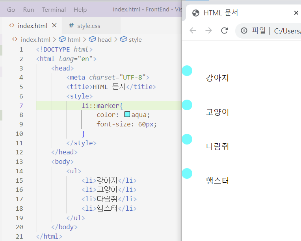Click the html lang="en" tag
This screenshot has height=241, width=301.
click(x=66, y=59)
